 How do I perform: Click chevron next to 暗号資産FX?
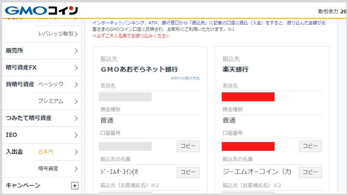point(76,68)
